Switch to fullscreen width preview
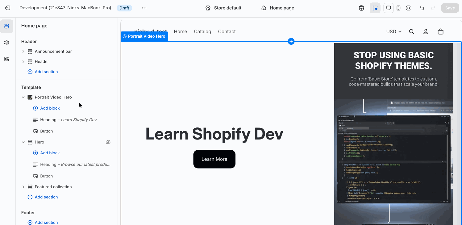 pos(408,8)
